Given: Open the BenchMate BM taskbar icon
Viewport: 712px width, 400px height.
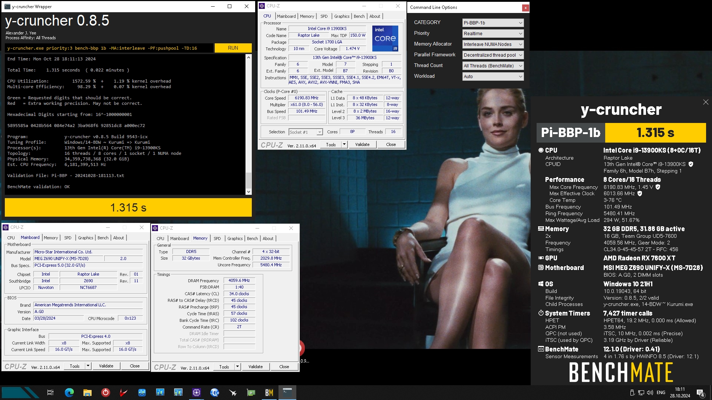Looking at the screenshot, I should [269, 393].
